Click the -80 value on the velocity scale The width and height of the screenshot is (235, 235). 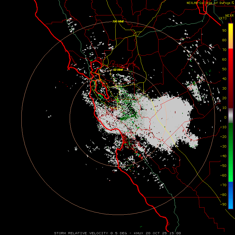point(223,195)
